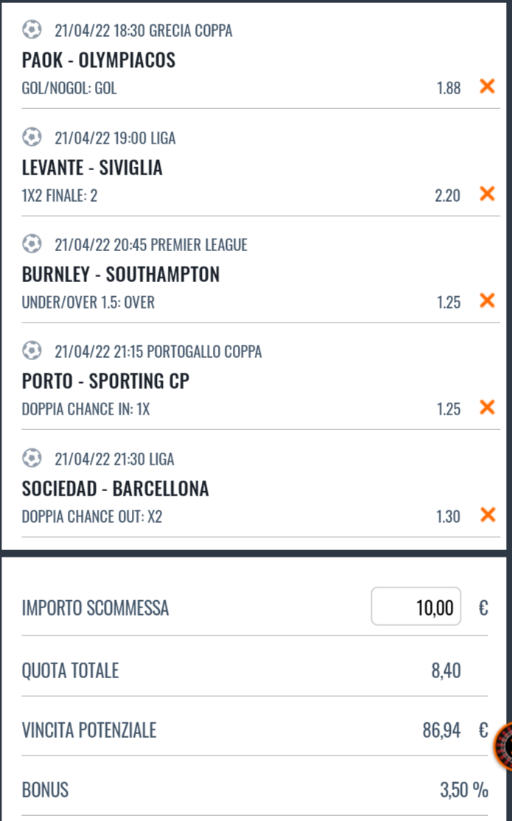Screen dimensions: 512x821
Task: Click the Vincita Potenziale amount 86,94
Action: coord(441,730)
